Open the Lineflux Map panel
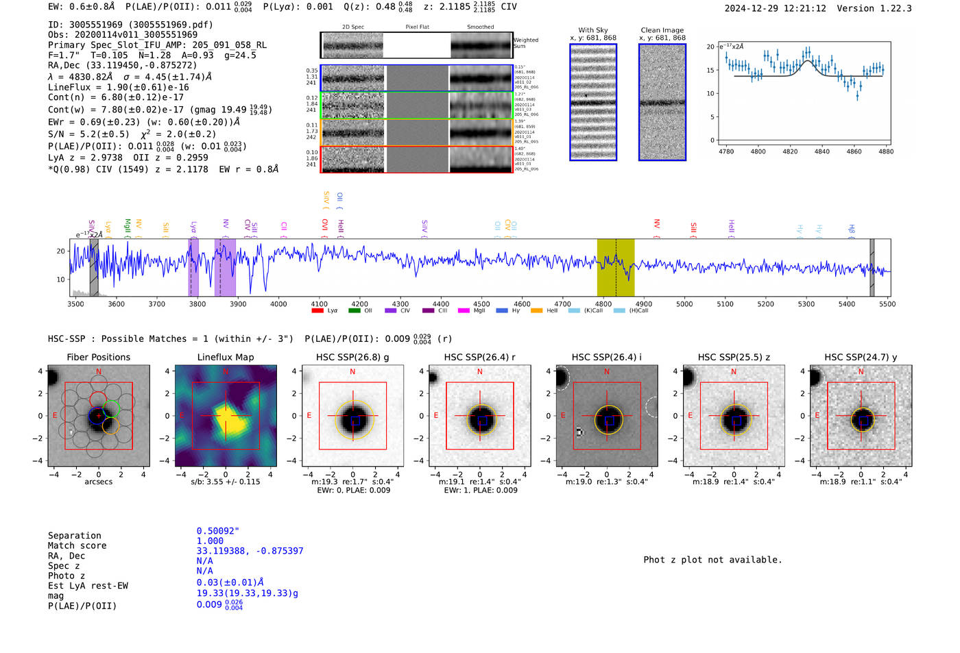 tap(226, 415)
